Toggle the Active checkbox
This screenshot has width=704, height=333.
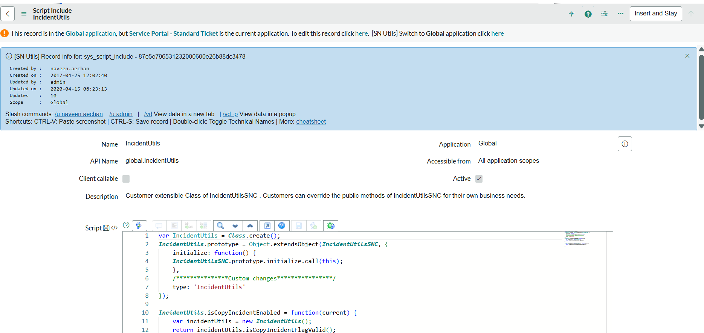pos(479,179)
